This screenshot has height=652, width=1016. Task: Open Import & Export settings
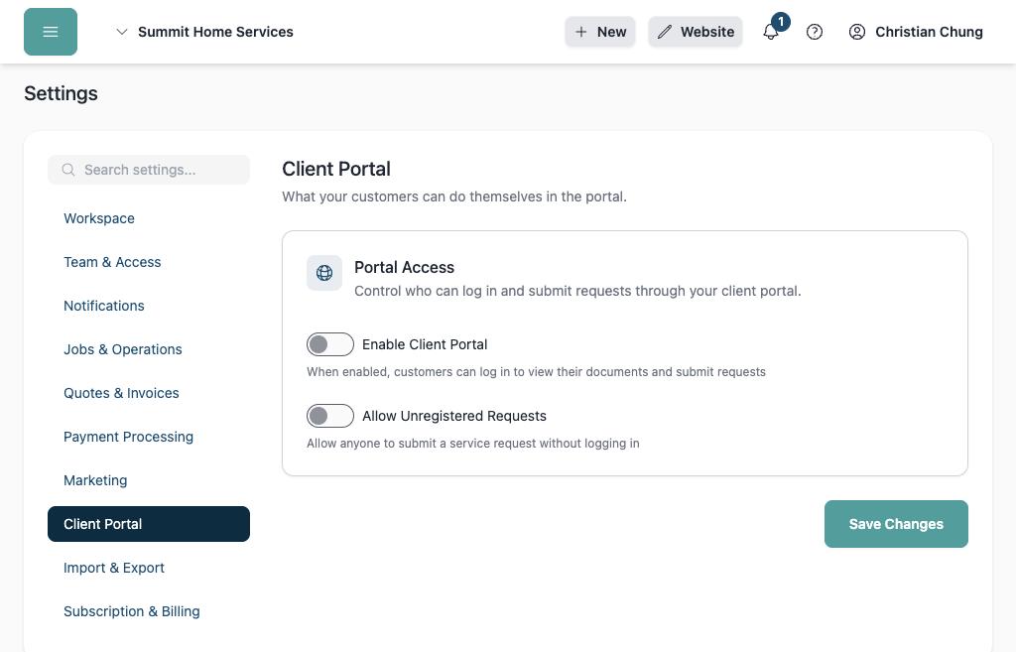coord(114,568)
